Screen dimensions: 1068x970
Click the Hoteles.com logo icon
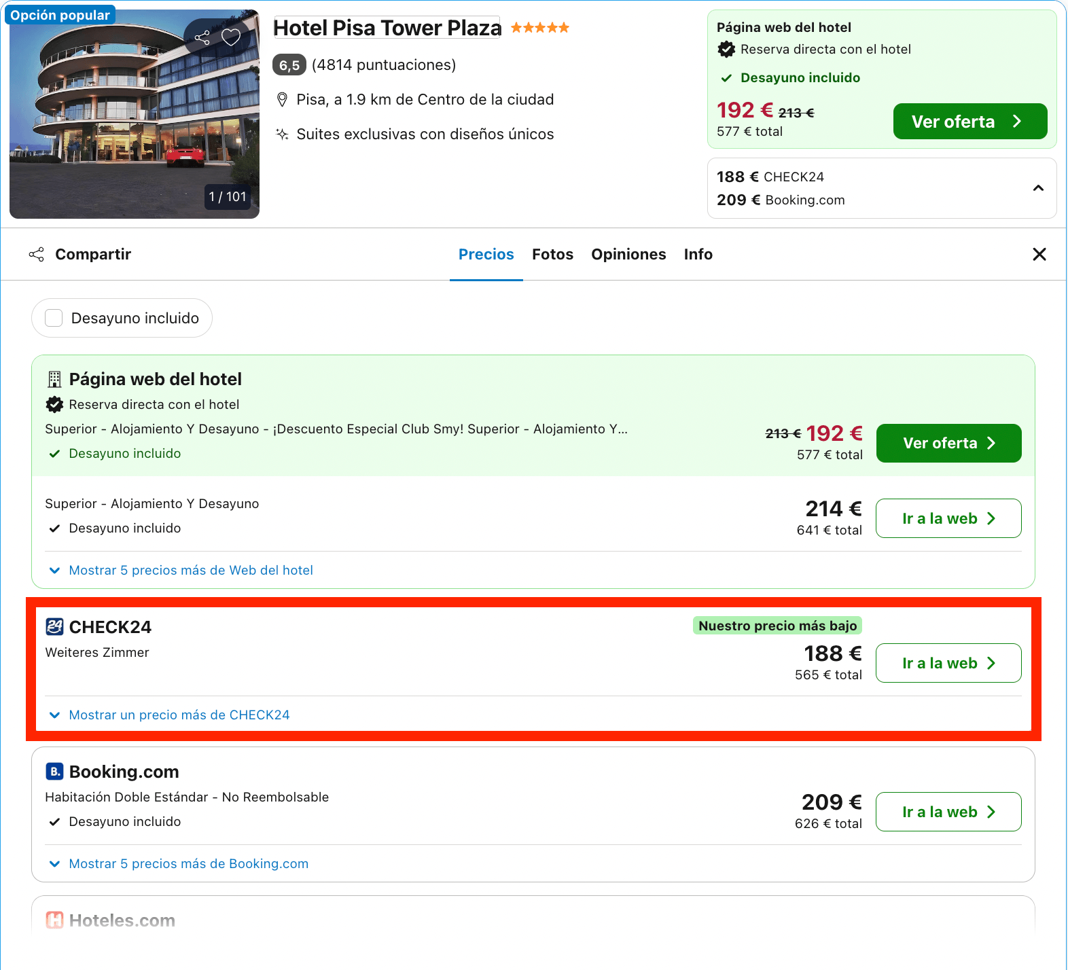(54, 920)
